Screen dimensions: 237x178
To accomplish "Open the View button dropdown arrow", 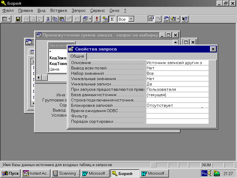I will (x=9, y=19).
